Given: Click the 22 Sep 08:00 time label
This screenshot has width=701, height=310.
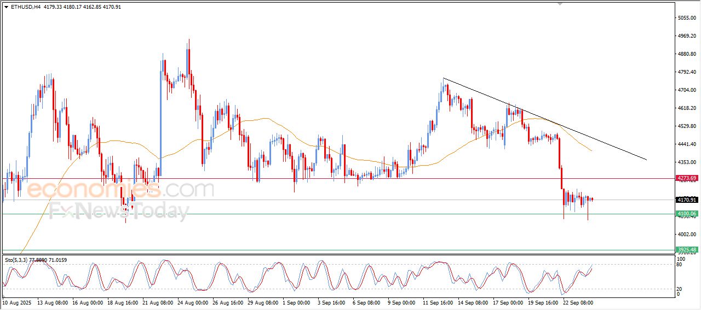Looking at the screenshot, I should click(x=579, y=302).
